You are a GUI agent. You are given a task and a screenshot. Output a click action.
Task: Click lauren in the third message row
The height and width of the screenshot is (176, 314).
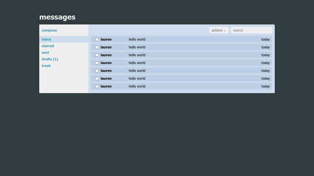click(x=106, y=55)
